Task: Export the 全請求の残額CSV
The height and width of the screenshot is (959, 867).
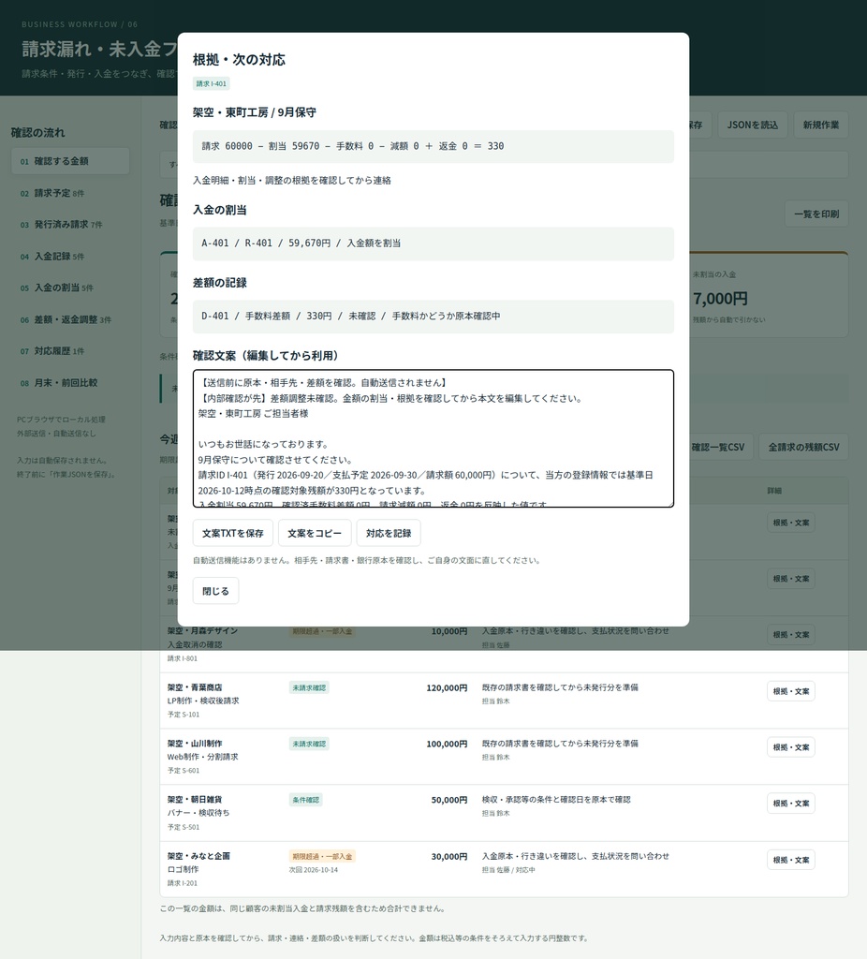Action: click(803, 447)
